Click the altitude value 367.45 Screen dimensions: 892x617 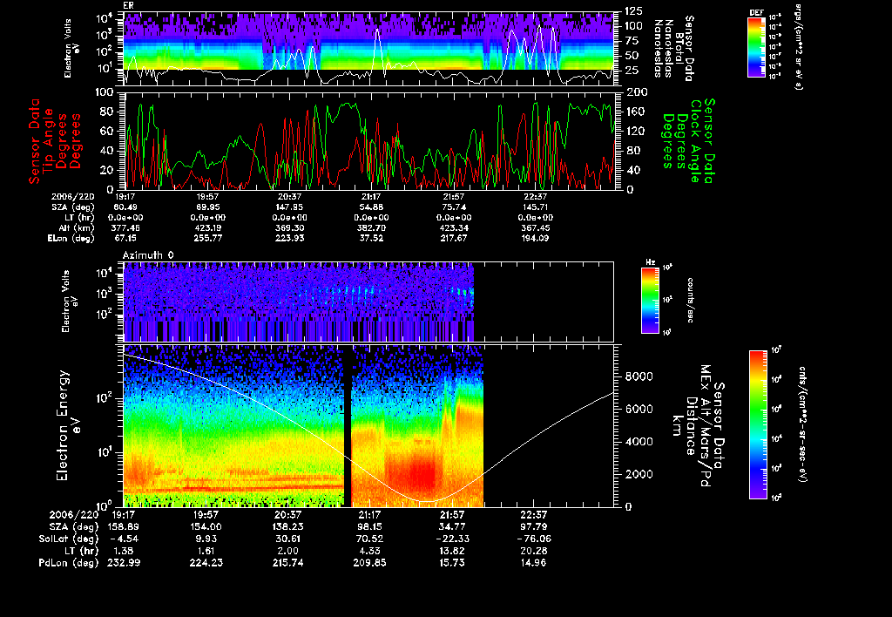(535, 228)
